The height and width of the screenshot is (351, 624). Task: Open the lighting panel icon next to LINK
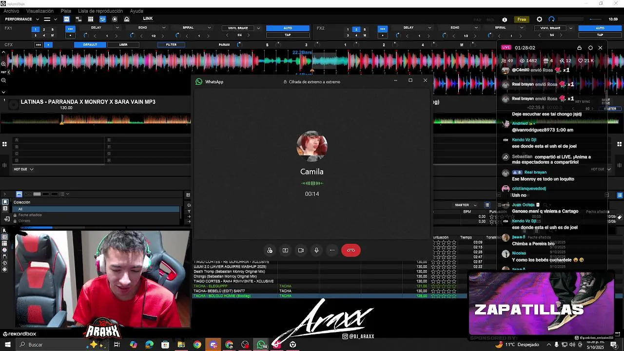point(127,19)
